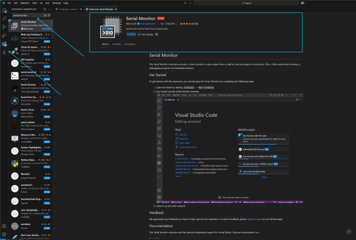This screenshot has height=240, width=356.
Task: Click the top command center search box
Action: [246, 3]
